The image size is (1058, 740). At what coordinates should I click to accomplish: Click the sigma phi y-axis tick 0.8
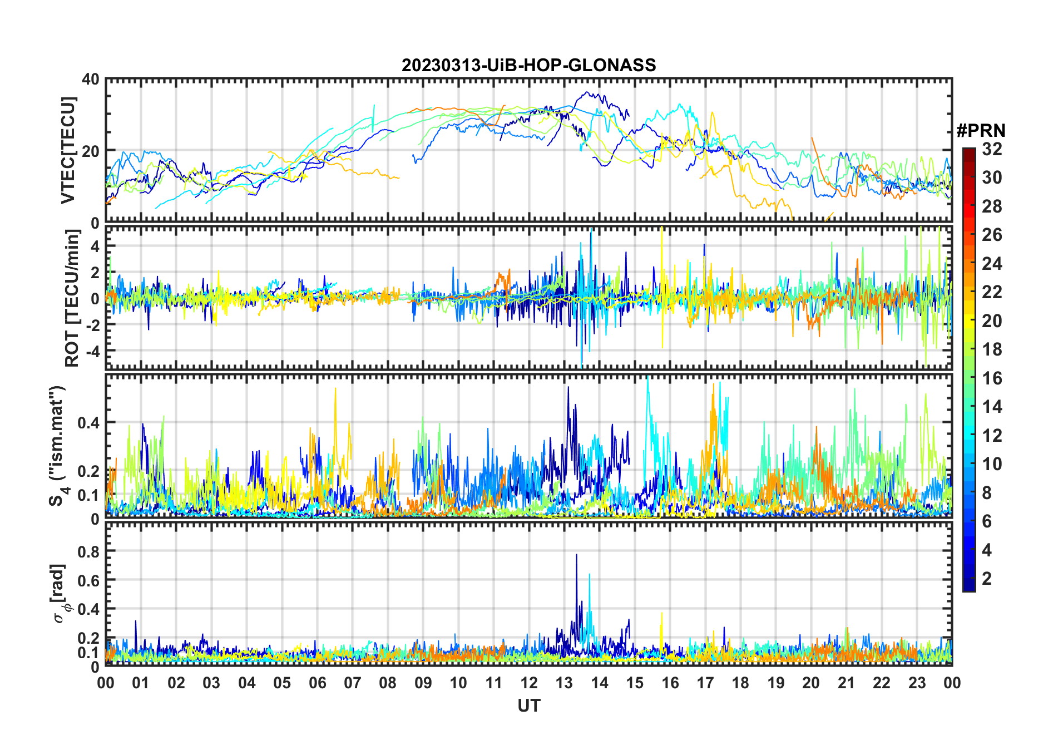(88, 551)
